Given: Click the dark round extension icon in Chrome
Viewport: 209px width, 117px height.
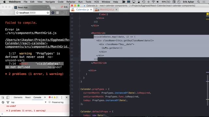Looking at the screenshot, I should coord(53,13).
